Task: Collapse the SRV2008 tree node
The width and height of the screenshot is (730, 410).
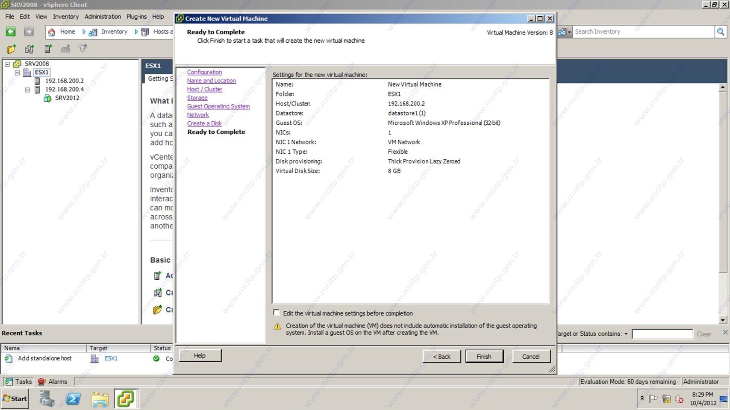Action: coord(7,64)
